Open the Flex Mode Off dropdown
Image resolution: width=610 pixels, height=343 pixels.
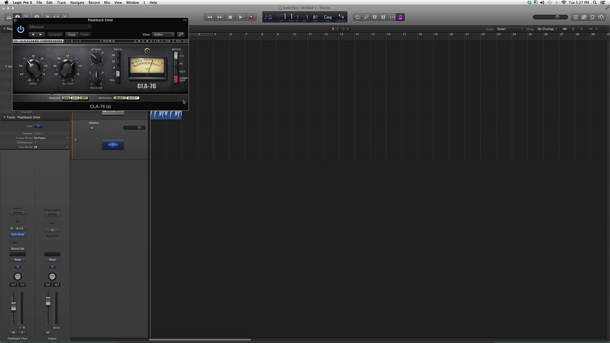[51, 147]
